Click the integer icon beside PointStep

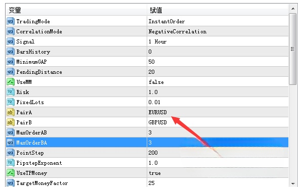pos(11,153)
